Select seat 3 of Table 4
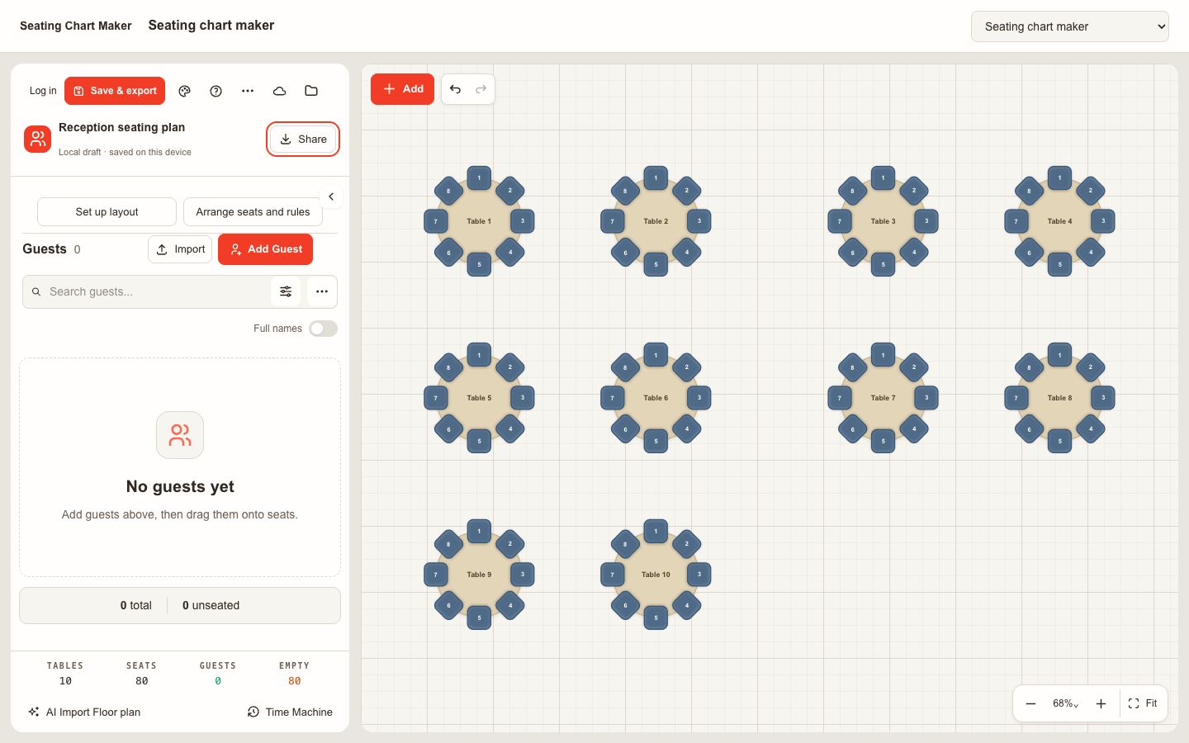Screen dimensions: 1189x743 1103,221
